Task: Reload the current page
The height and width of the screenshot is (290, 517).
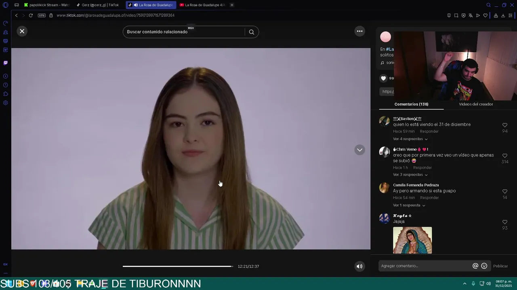Action: point(31,15)
